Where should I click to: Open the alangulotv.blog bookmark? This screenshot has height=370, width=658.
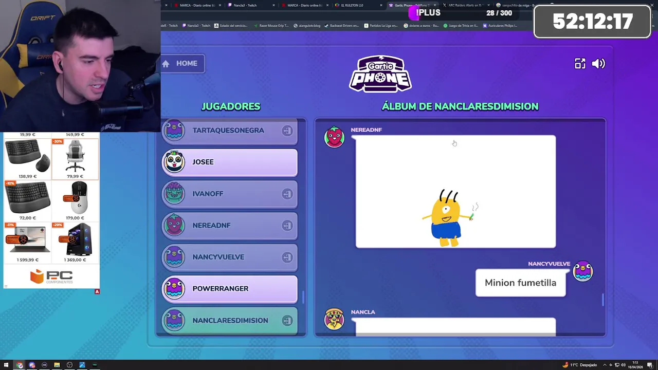(307, 25)
